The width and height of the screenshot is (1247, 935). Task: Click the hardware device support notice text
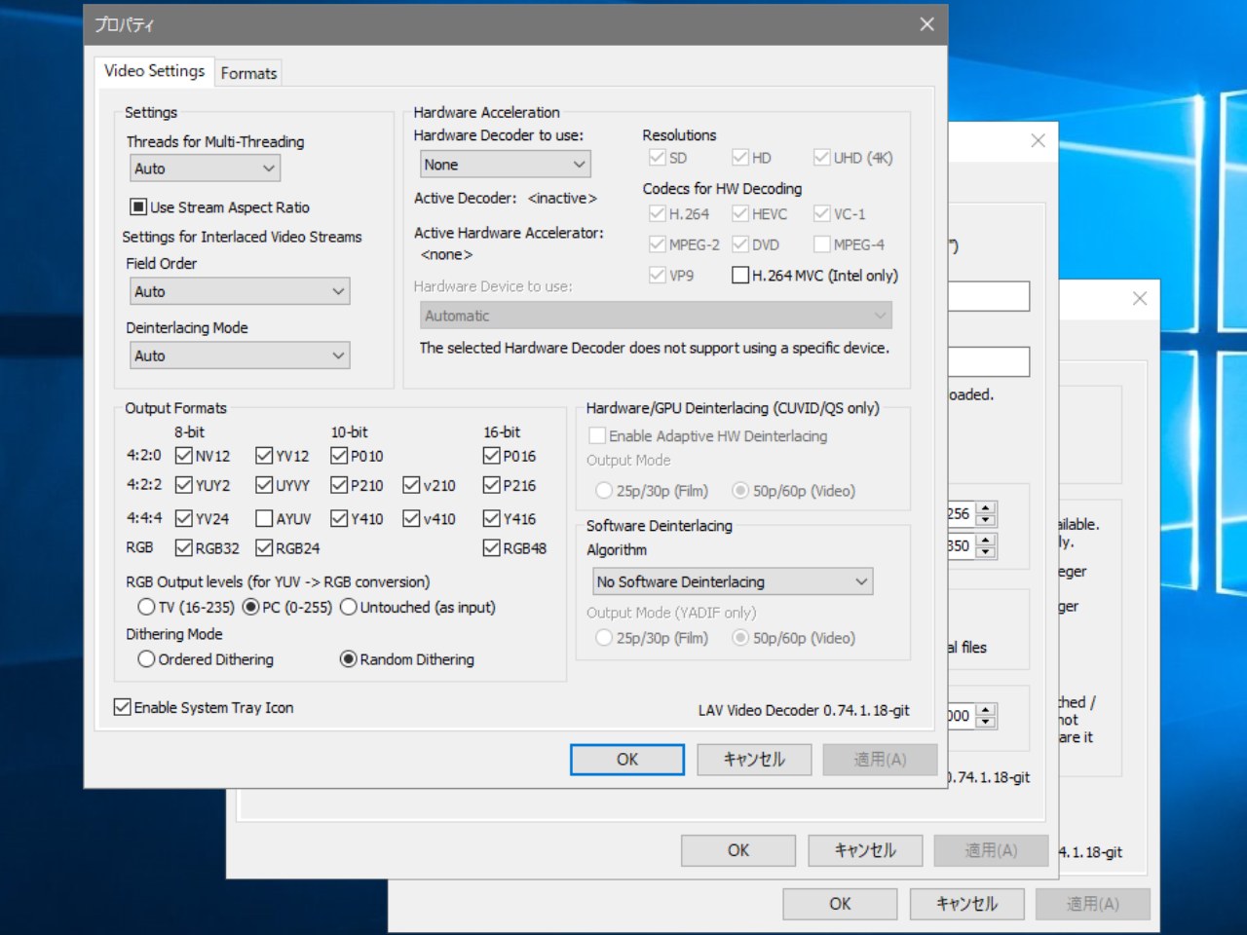pos(654,348)
